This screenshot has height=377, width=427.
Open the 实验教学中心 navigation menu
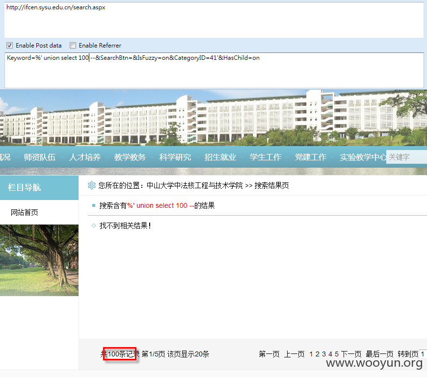tap(363, 157)
